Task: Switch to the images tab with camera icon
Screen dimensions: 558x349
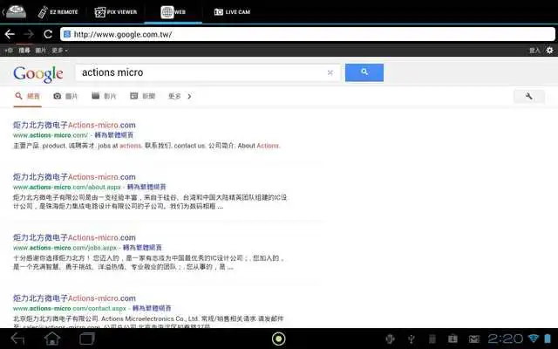Action: pyautogui.click(x=65, y=96)
